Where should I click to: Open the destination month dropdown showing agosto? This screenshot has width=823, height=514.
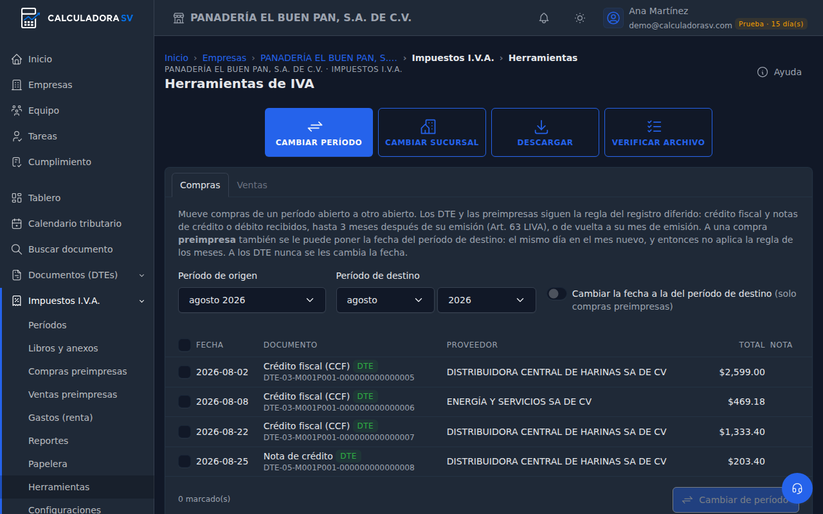pyautogui.click(x=385, y=300)
